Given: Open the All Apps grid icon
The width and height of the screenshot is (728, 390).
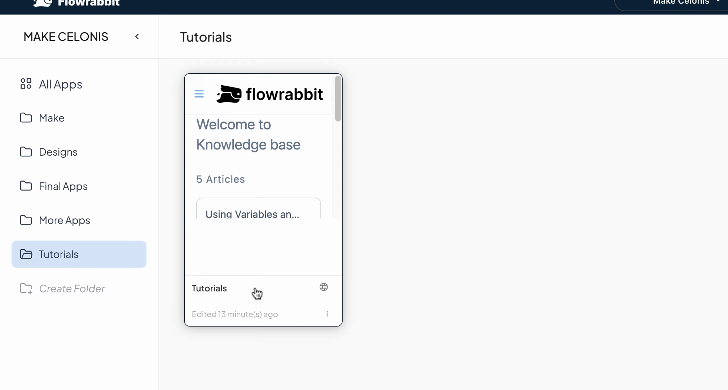Looking at the screenshot, I should [26, 84].
